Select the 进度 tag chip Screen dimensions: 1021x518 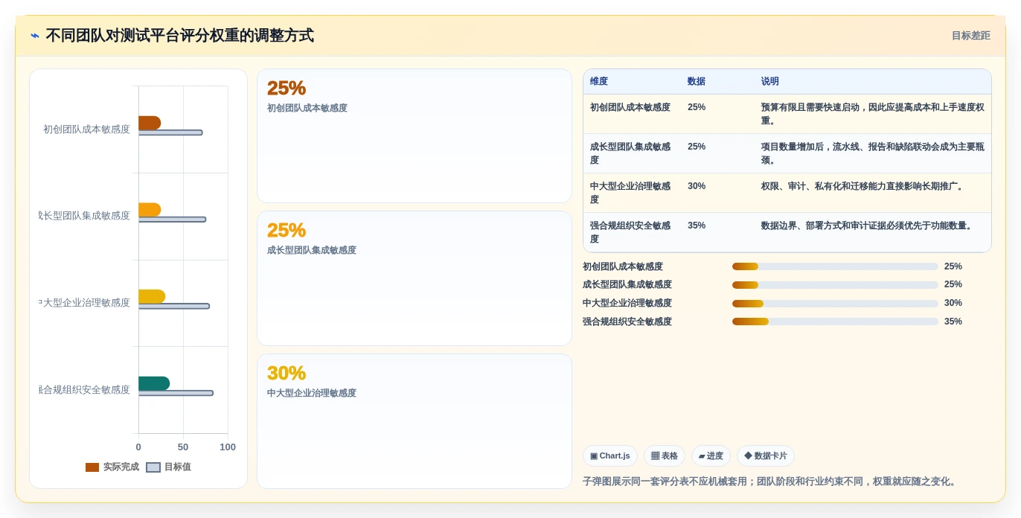[711, 456]
